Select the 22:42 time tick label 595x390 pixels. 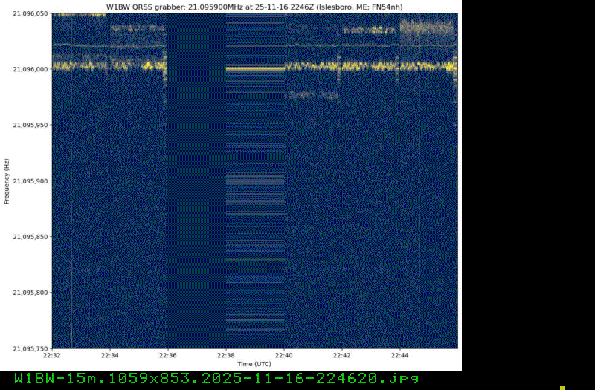pyautogui.click(x=342, y=355)
